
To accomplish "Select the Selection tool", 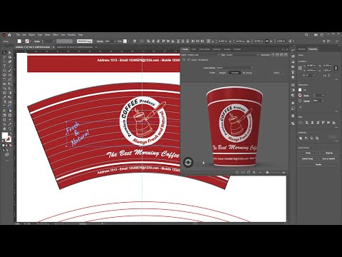I will click(4, 53).
